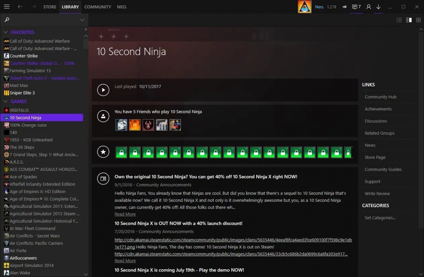This screenshot has width=424, height=277.
Task: Switch to list view layout
Action: click(x=399, y=20)
